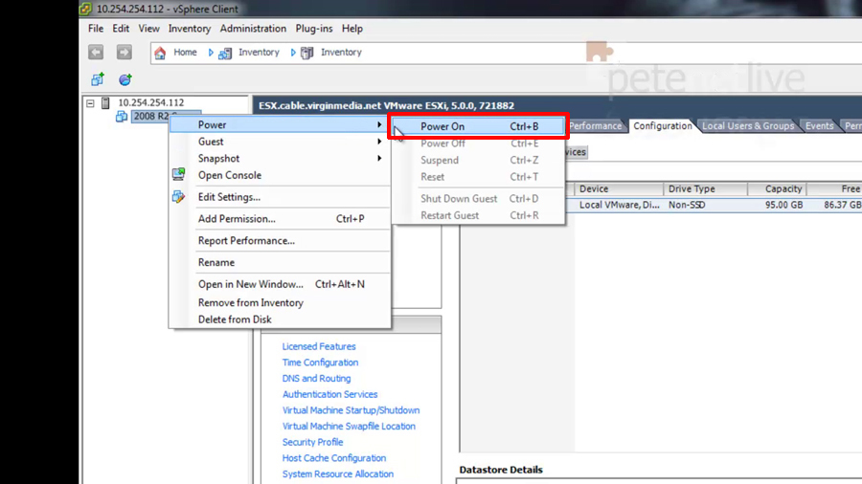This screenshot has height=484, width=862.
Task: Click the 2008 R2 virtual machine icon
Action: (122, 117)
